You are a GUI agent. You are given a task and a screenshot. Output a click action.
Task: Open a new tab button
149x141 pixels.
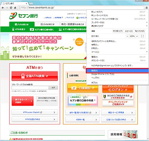(x=31, y=4)
